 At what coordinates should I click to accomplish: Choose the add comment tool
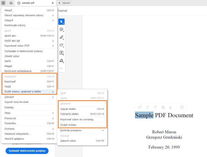[61, 29]
